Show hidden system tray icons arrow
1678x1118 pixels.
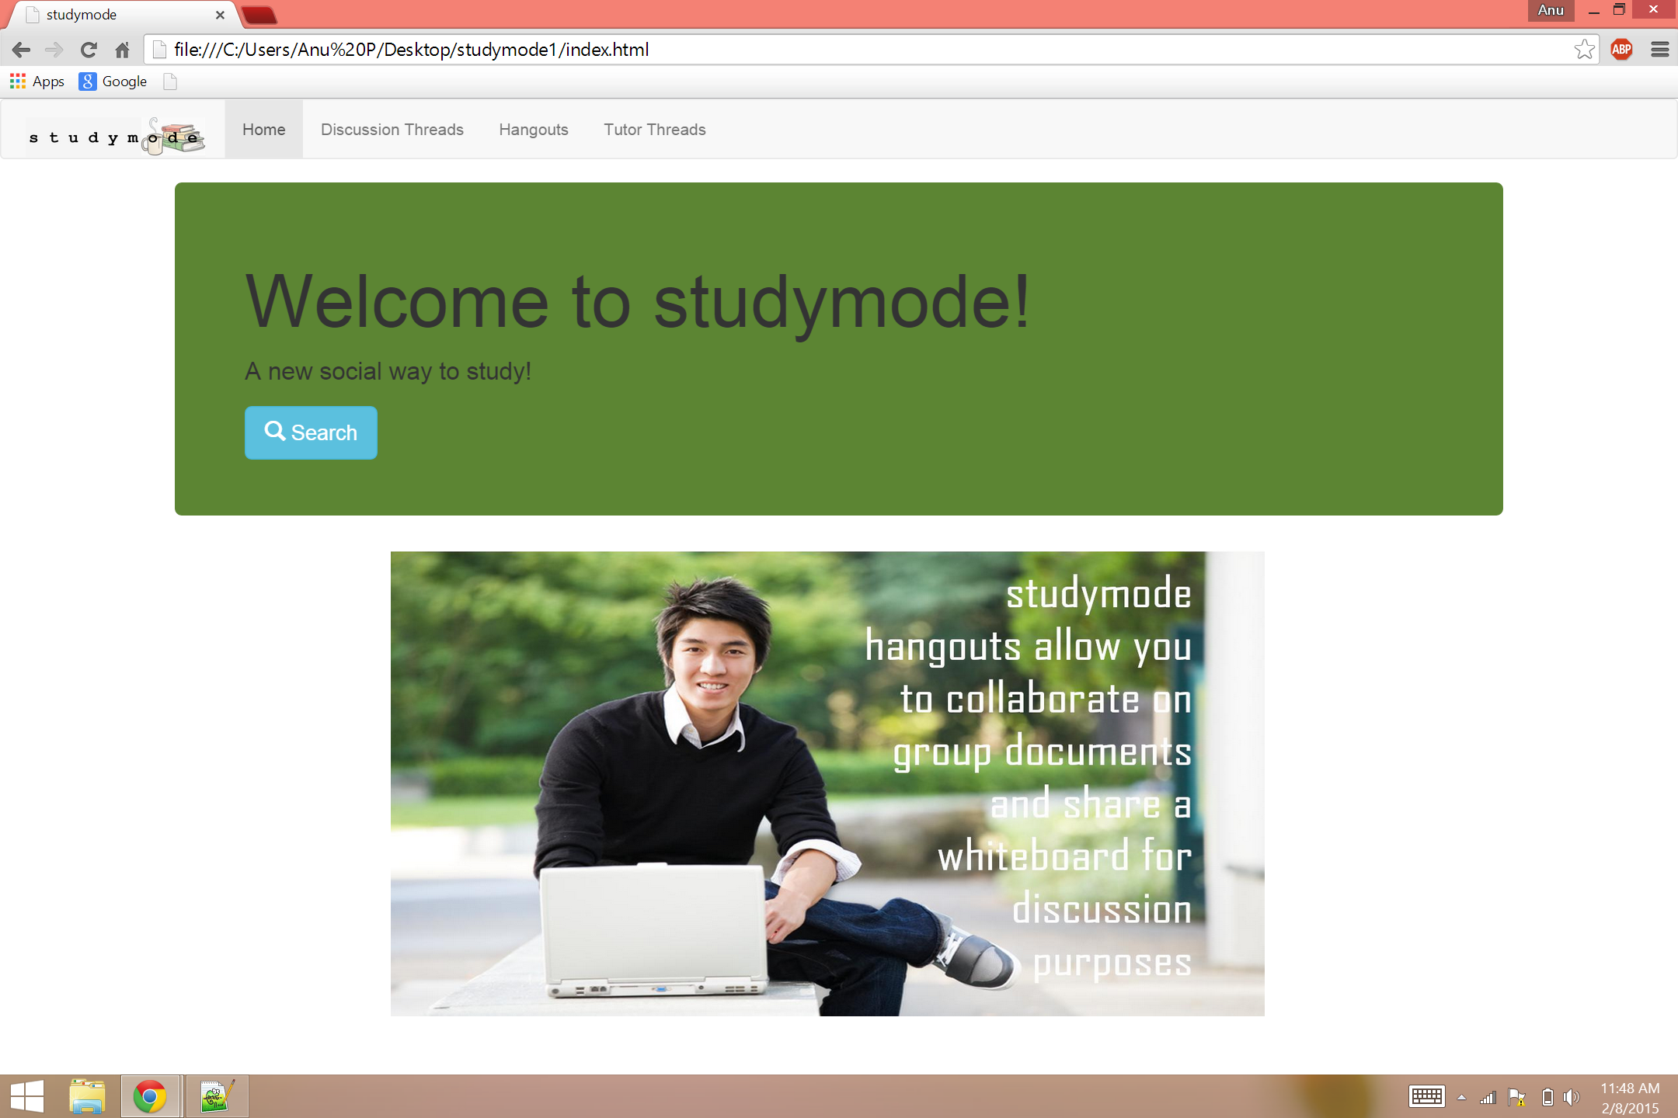coord(1461,1097)
